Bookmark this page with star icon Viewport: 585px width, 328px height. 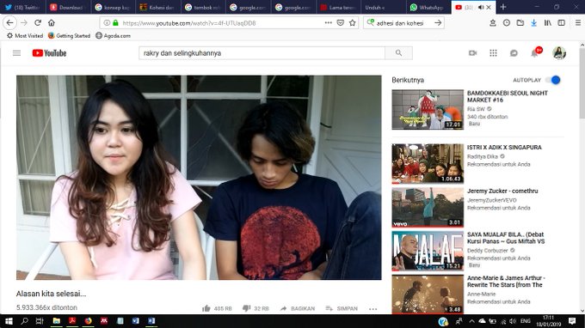click(352, 23)
